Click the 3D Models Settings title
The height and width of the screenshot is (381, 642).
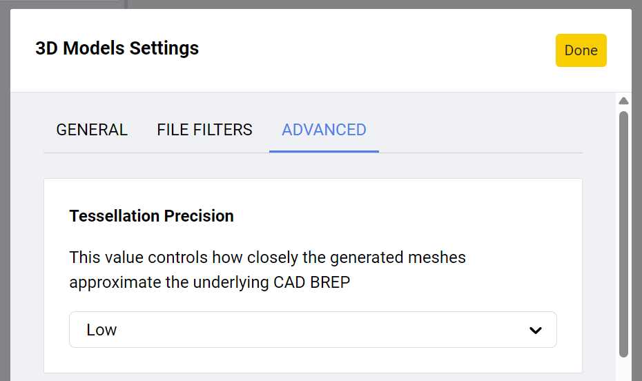(117, 49)
